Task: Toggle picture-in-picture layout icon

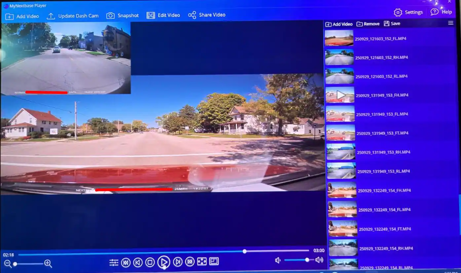Action: (x=214, y=261)
